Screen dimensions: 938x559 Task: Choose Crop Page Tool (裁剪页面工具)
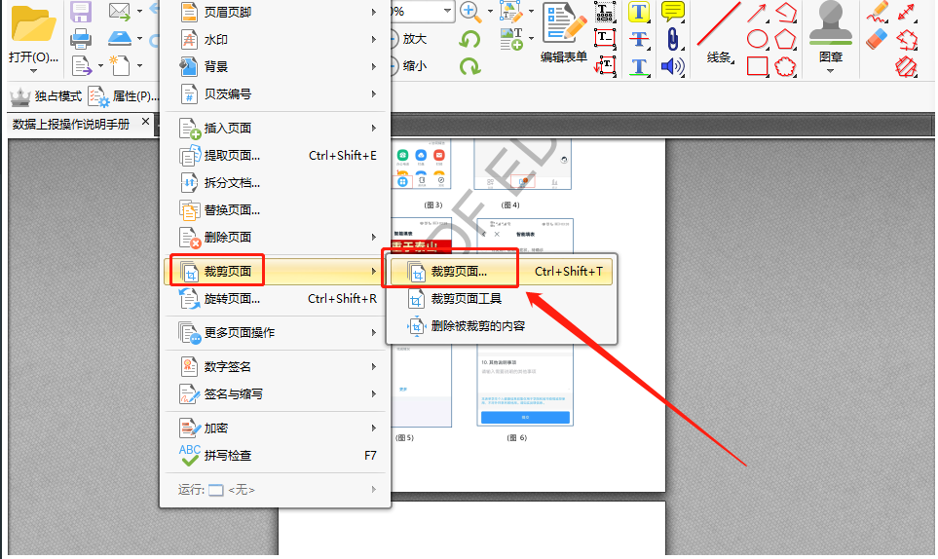click(502, 298)
